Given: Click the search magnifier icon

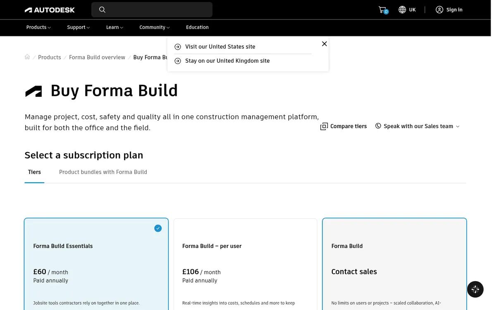Looking at the screenshot, I should [x=102, y=10].
